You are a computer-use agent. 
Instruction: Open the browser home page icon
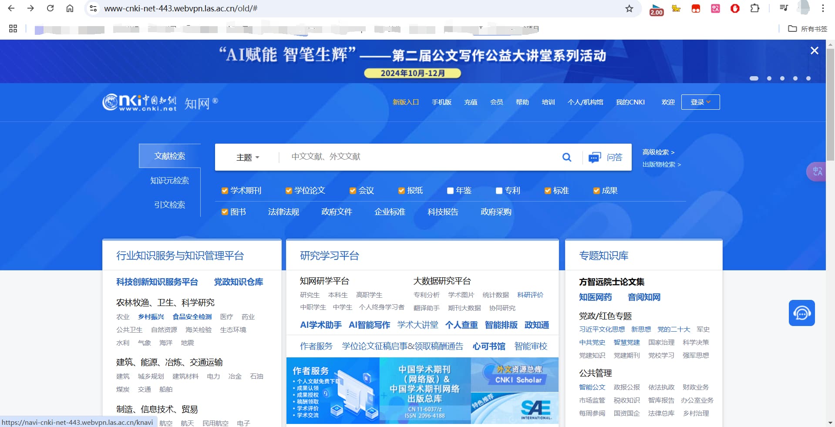click(x=70, y=8)
